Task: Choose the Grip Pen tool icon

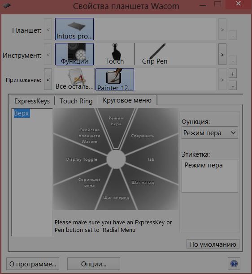Action: (x=155, y=54)
